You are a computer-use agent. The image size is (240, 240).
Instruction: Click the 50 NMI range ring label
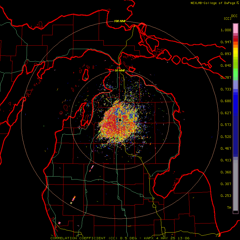click(x=120, y=70)
